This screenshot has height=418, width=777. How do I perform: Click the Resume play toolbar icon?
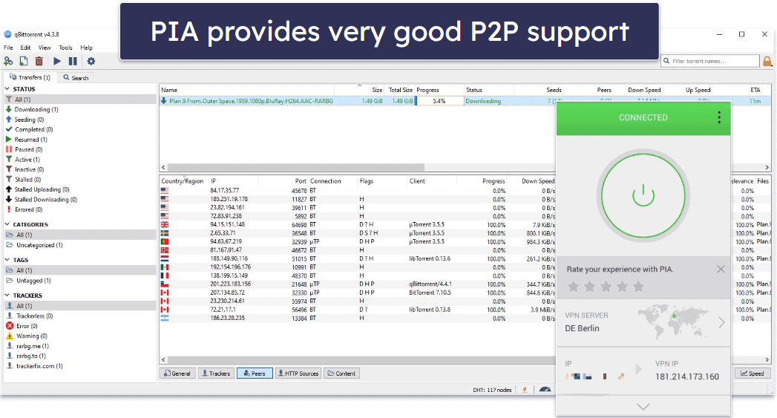[57, 61]
